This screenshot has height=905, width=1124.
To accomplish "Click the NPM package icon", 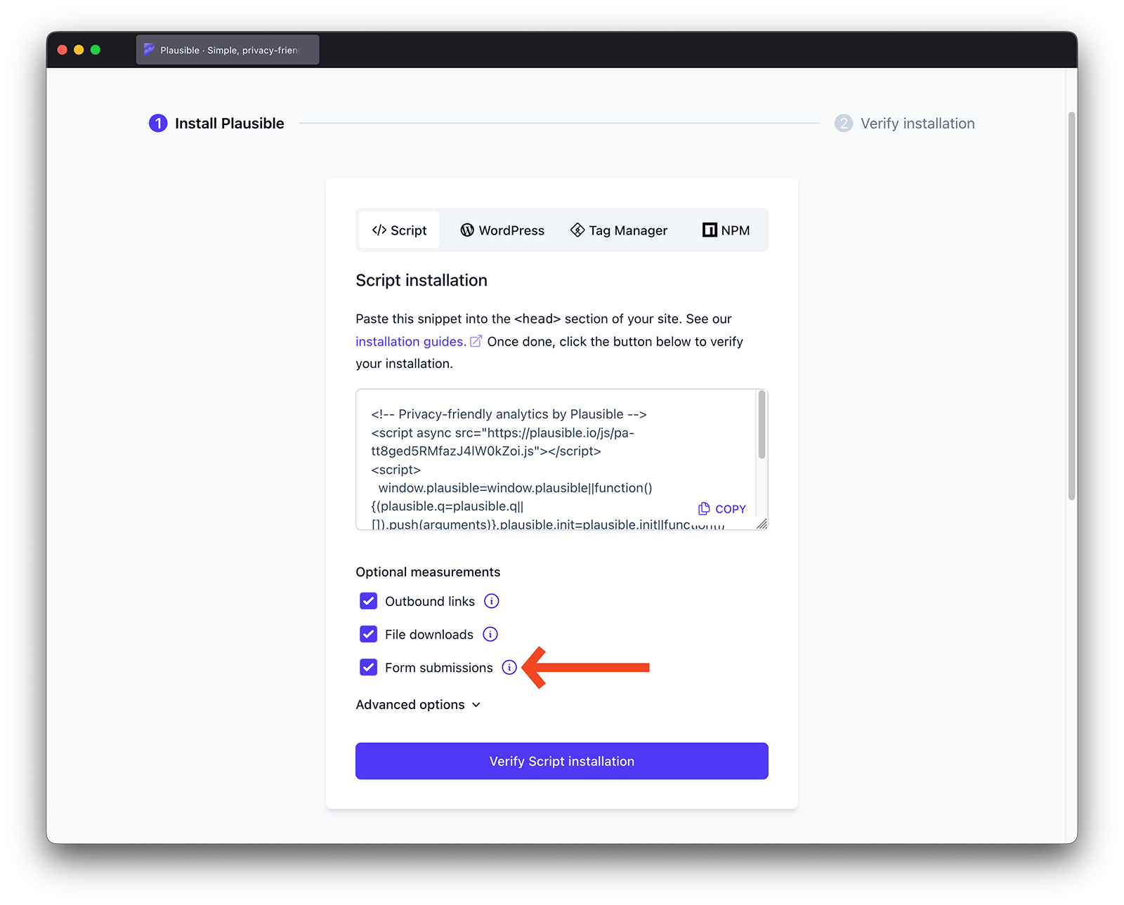I will click(710, 230).
